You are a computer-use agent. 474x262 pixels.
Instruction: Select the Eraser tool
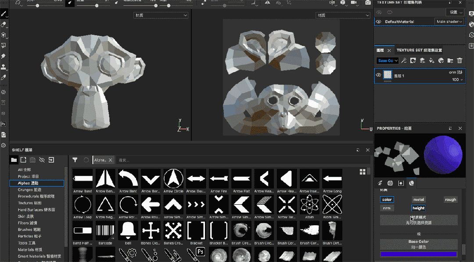click(x=4, y=24)
